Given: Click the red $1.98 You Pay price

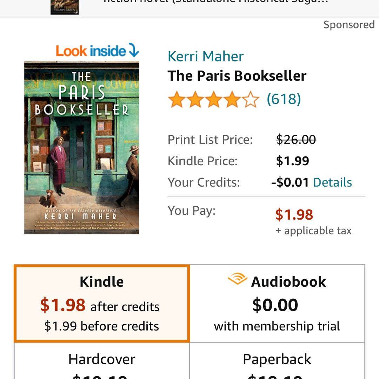Looking at the screenshot, I should [x=294, y=214].
